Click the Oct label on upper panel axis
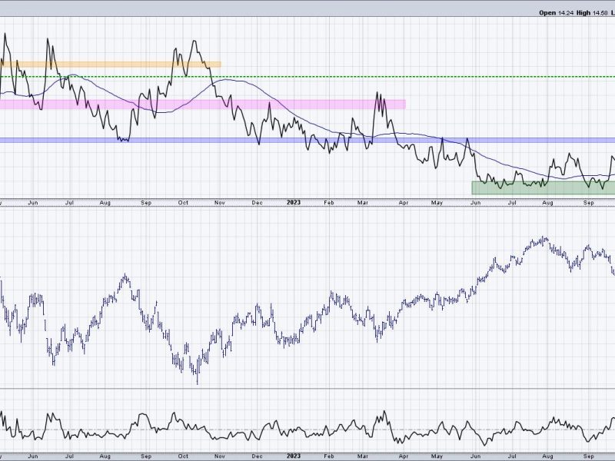Image resolution: width=615 pixels, height=461 pixels. [x=183, y=203]
